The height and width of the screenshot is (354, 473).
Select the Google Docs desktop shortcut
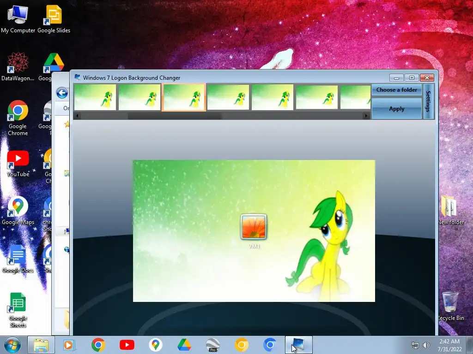coord(18,259)
